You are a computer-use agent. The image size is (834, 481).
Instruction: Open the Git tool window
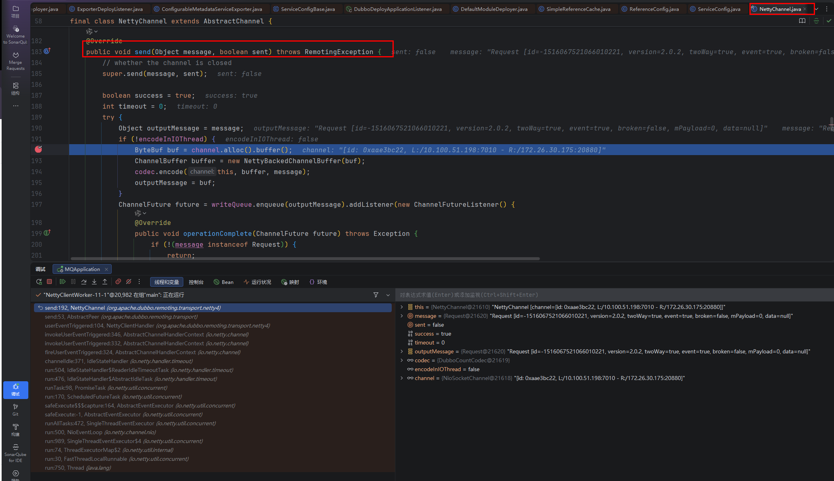[x=15, y=410]
